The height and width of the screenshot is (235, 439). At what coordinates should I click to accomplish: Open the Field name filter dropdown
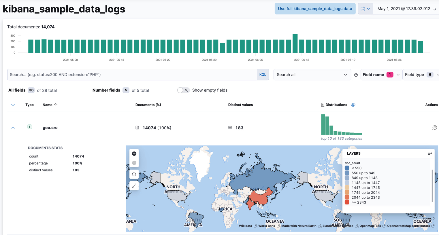(381, 75)
